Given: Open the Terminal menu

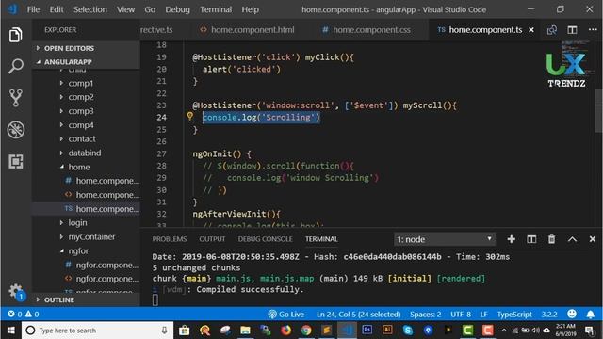Looking at the screenshot, I should tap(216, 9).
